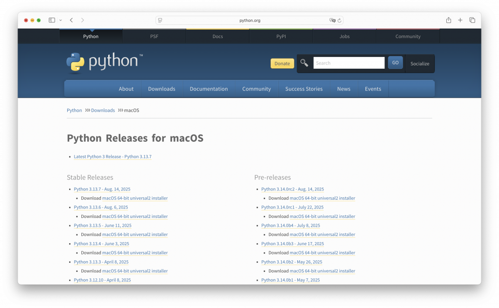Open sidebar dropdown chevron next to sidebar icon

coord(60,20)
